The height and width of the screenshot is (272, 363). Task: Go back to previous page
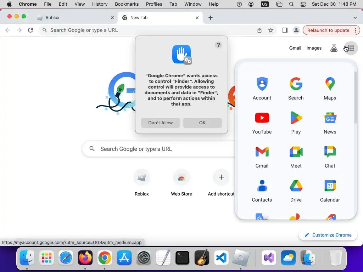[8, 30]
